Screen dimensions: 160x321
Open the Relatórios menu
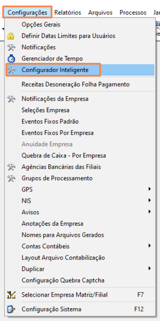pyautogui.click(x=67, y=12)
